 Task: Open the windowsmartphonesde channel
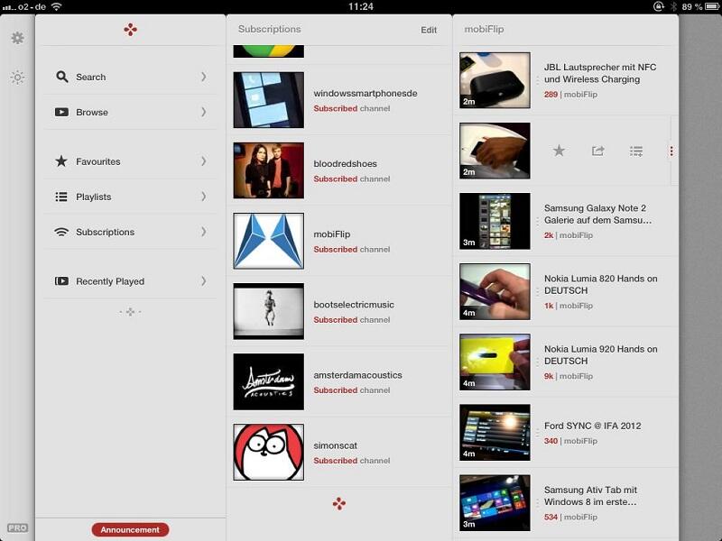pyautogui.click(x=339, y=100)
